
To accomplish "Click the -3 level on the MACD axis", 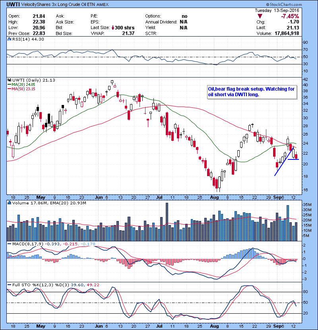I will pyautogui.click(x=305, y=279).
